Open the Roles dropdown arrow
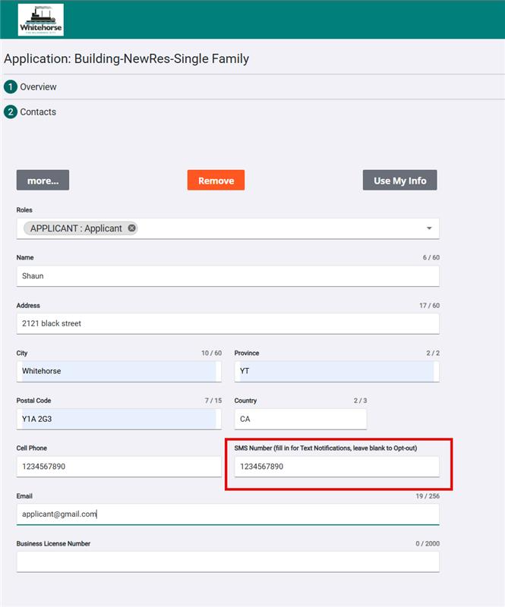 [428, 228]
